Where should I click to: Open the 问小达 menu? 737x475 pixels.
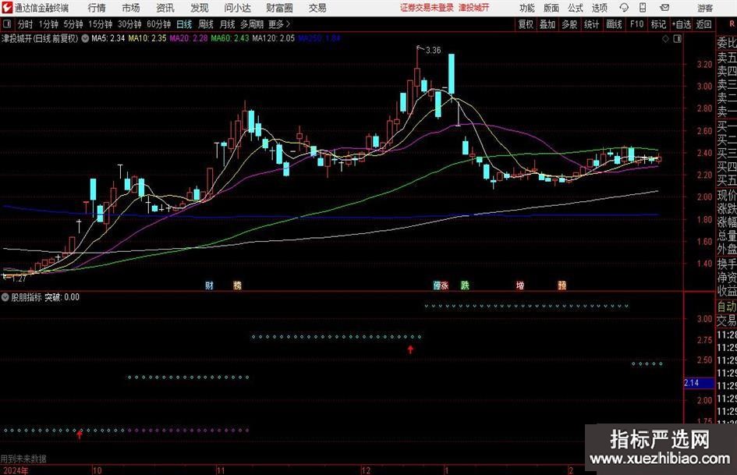coord(237,8)
